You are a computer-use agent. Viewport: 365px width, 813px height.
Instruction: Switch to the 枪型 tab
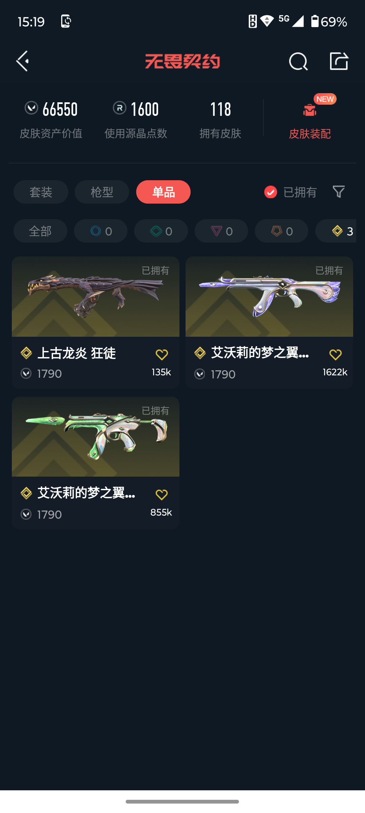click(102, 192)
